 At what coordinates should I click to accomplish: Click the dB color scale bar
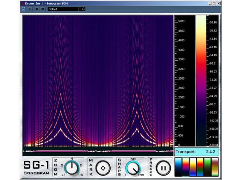[200, 81]
